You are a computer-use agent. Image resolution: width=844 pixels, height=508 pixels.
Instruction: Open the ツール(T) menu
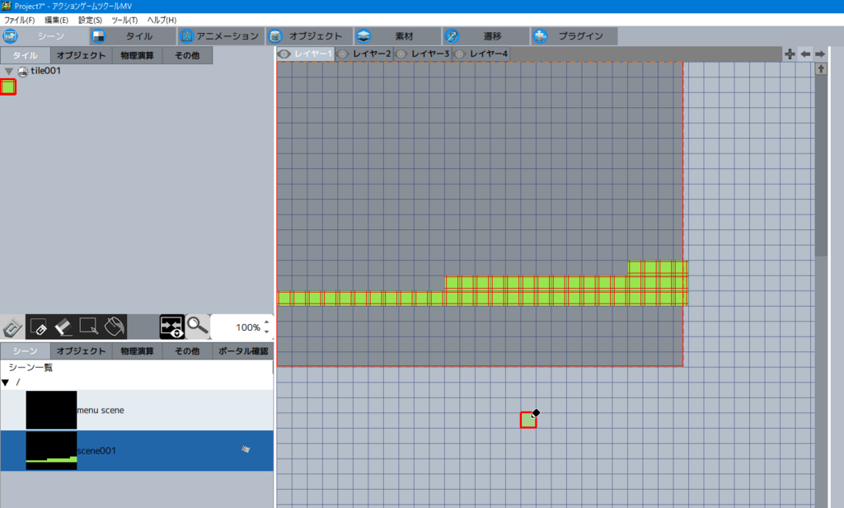click(124, 20)
